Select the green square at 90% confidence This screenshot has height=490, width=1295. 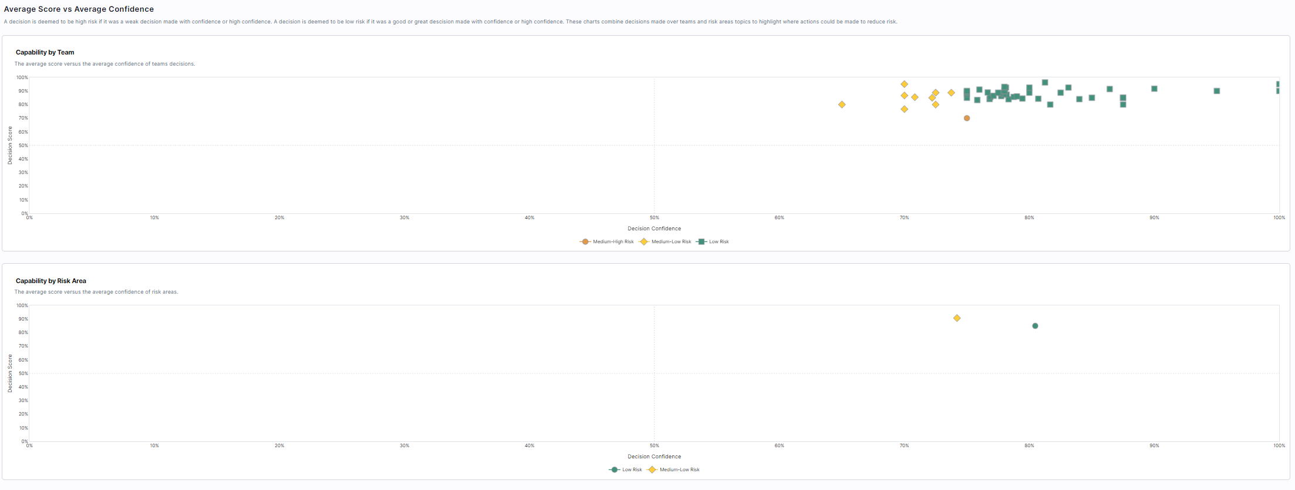[1154, 89]
